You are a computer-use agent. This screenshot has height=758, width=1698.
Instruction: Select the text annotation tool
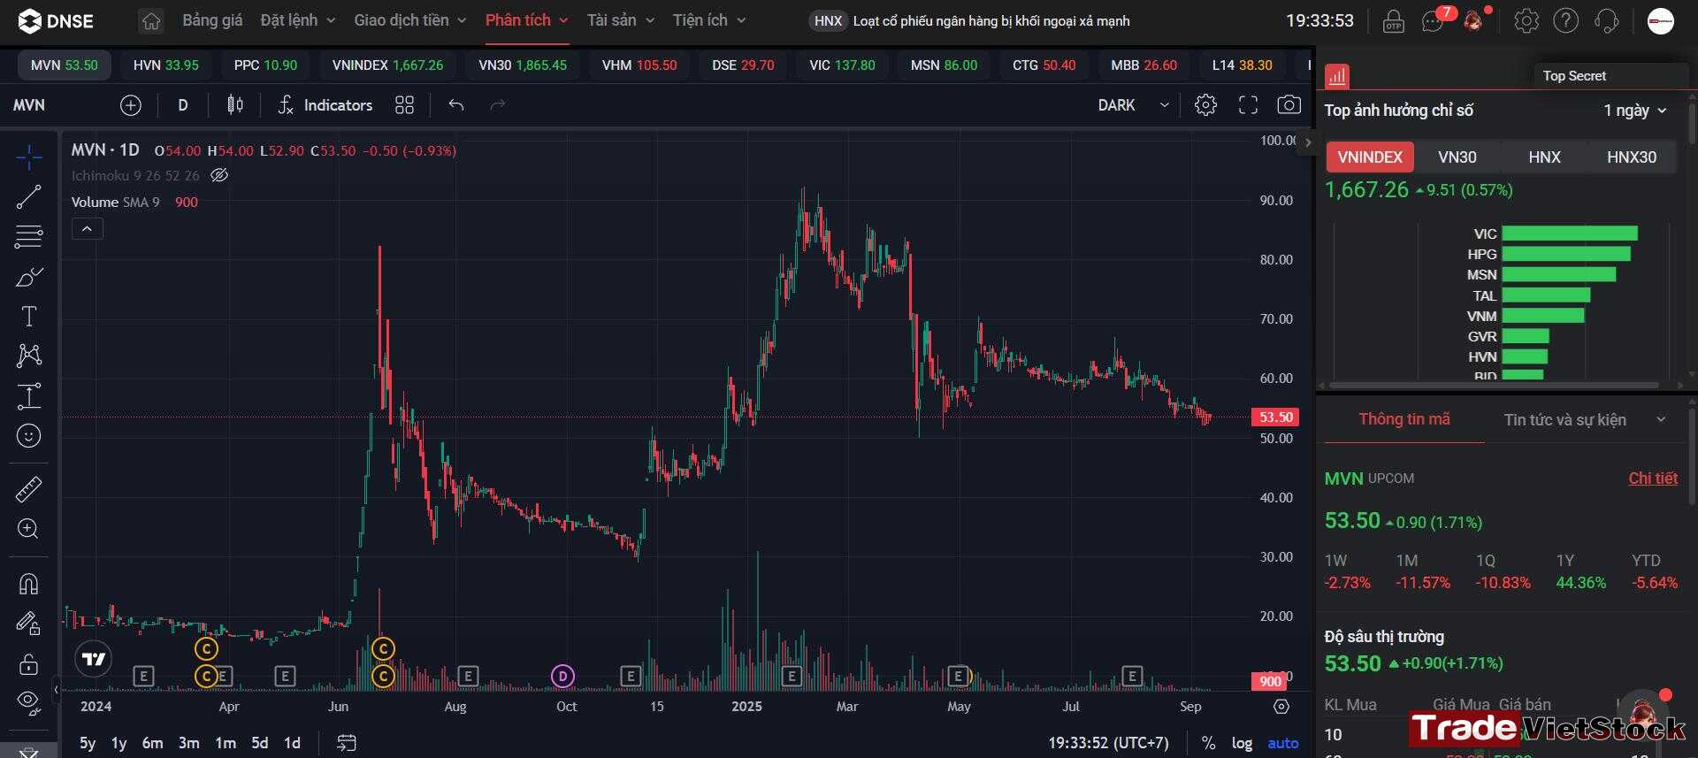(28, 316)
